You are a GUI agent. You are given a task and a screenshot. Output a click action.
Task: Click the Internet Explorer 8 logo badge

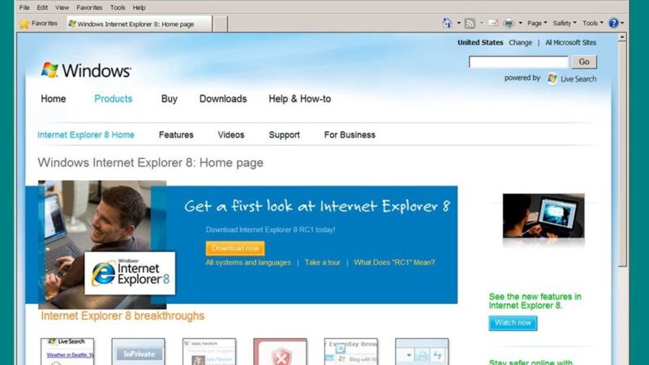point(130,273)
